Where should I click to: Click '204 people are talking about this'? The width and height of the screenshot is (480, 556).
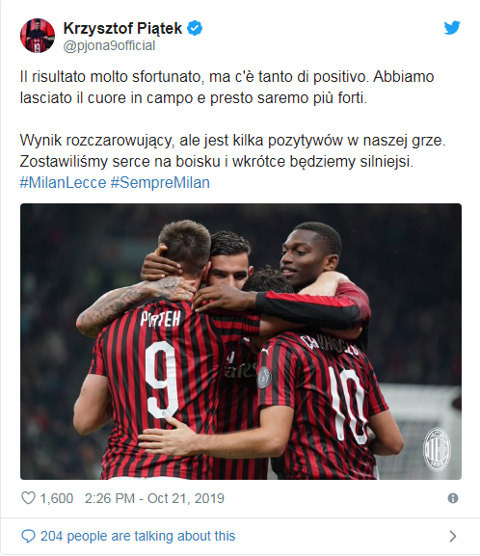[x=138, y=536]
